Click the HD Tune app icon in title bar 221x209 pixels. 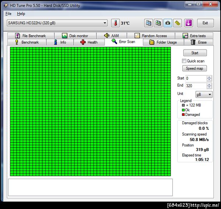(6, 6)
